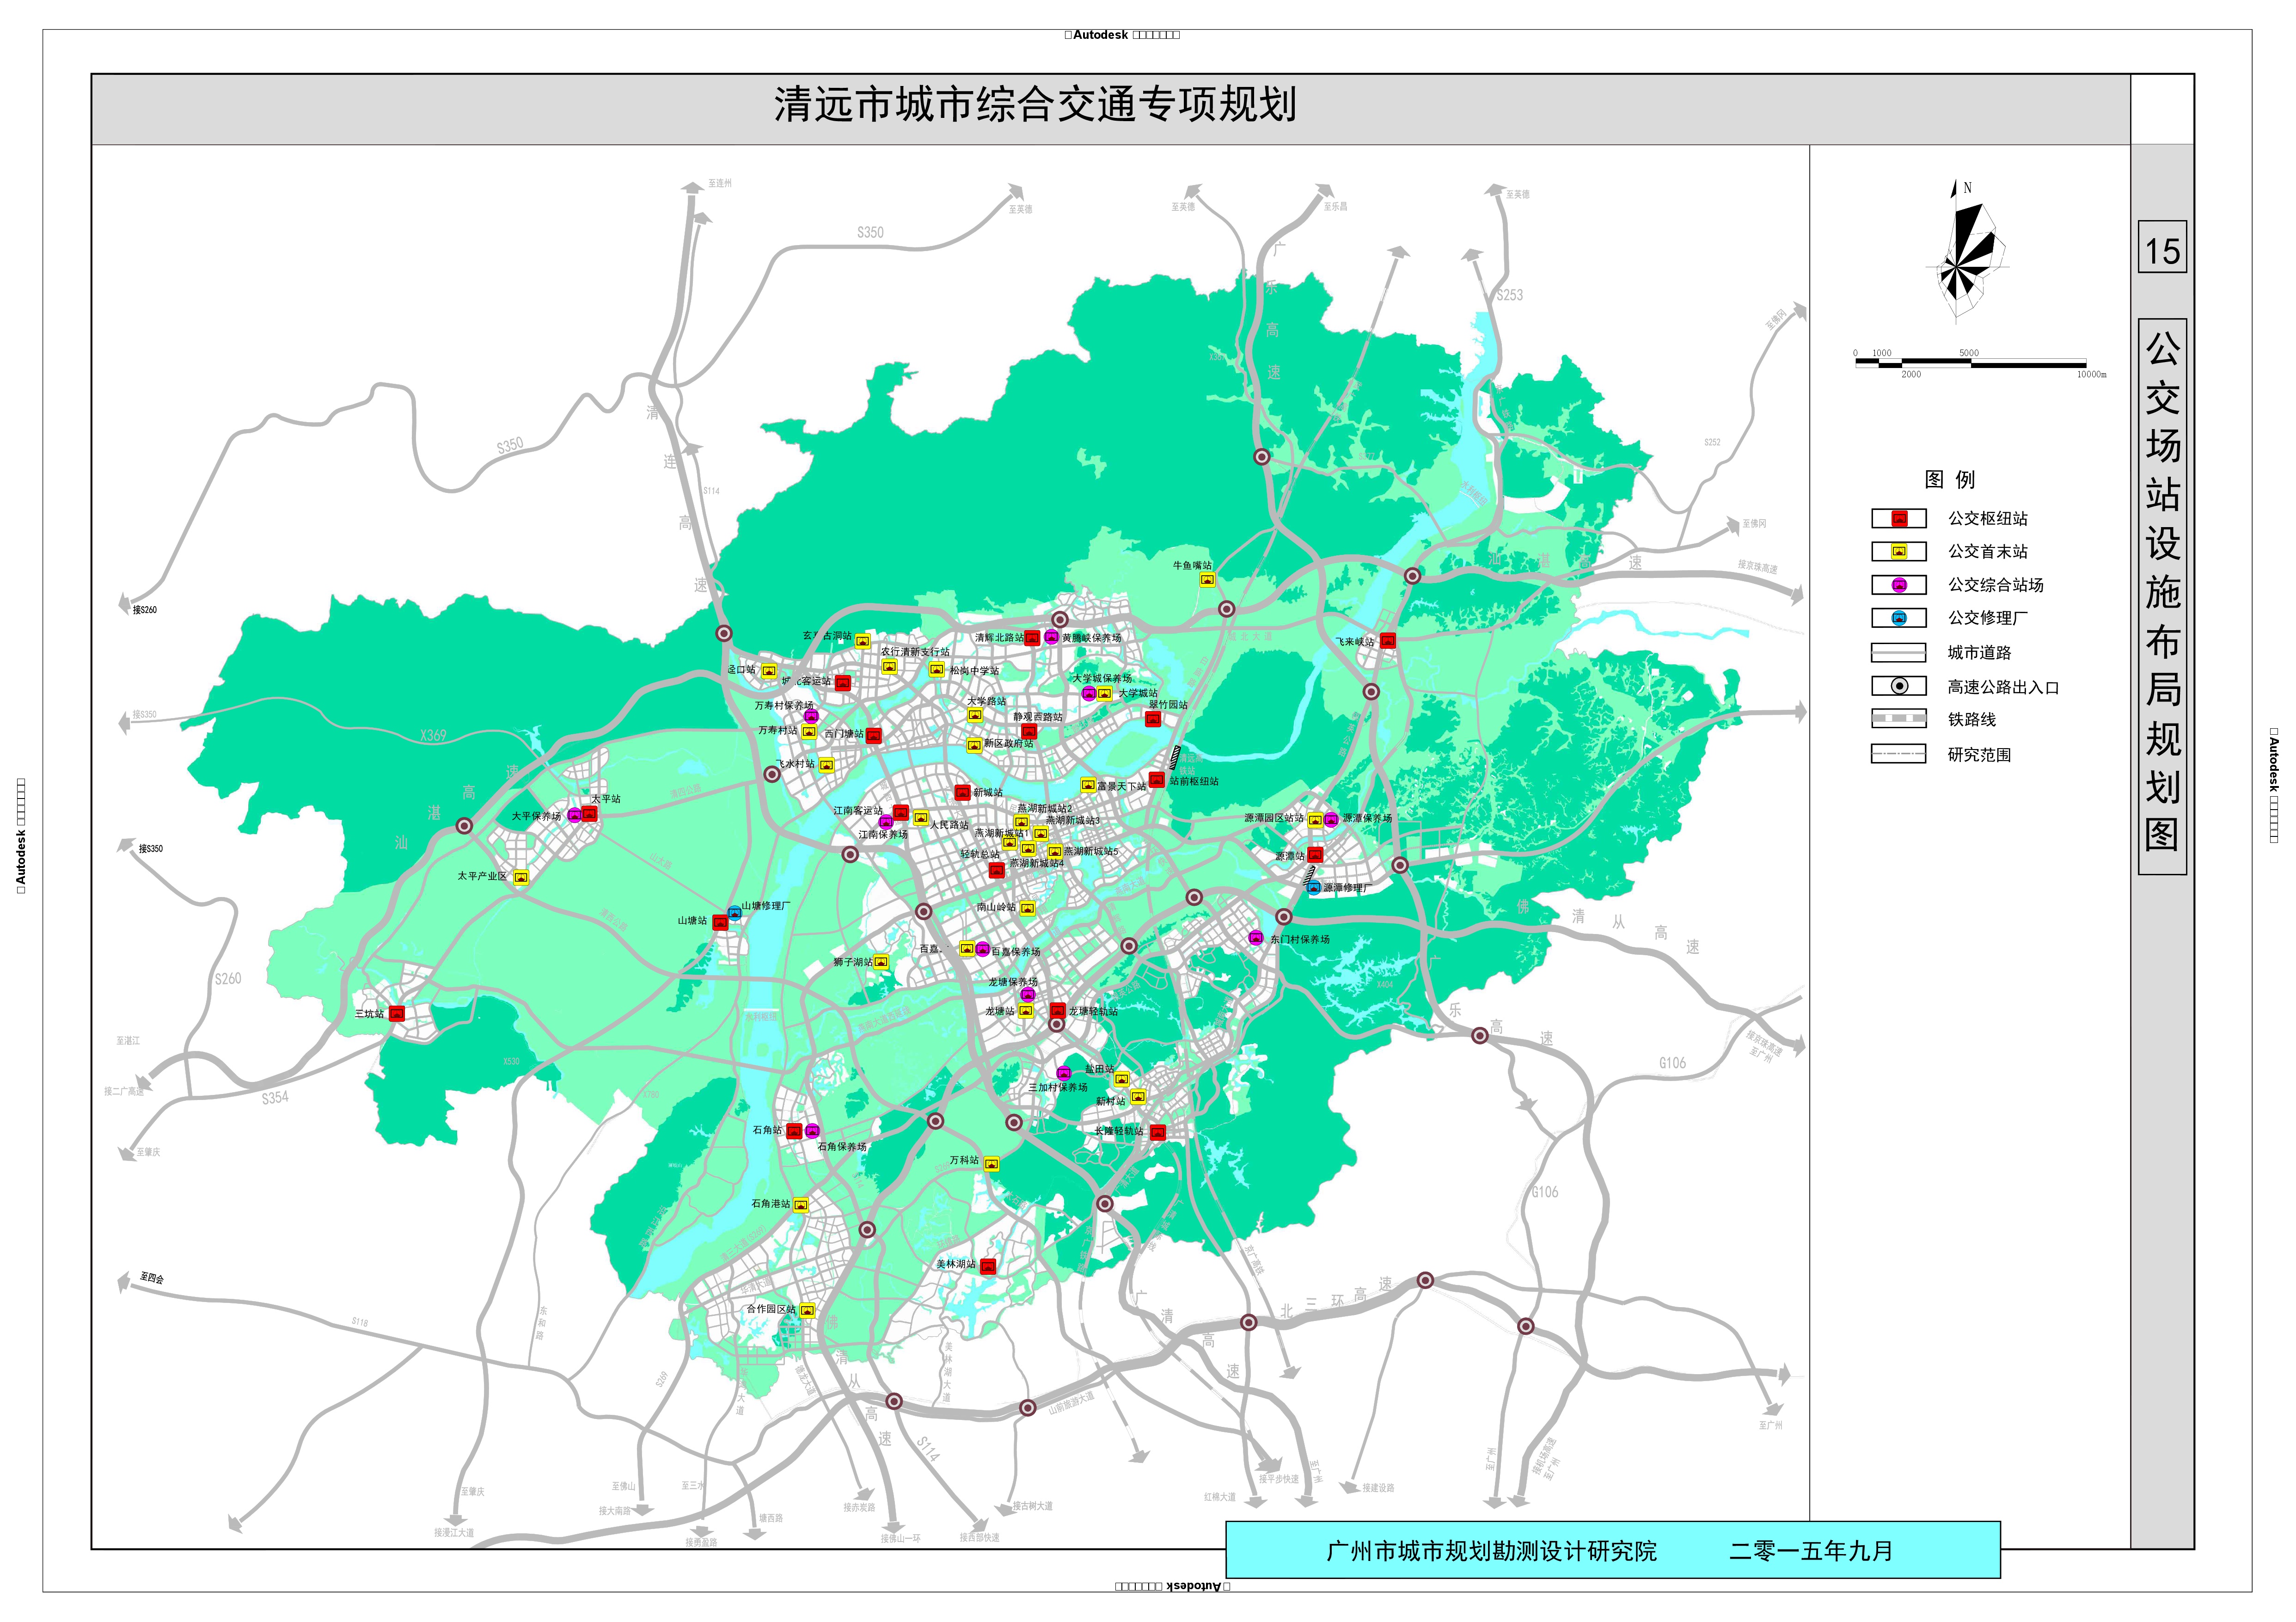This screenshot has width=2296, height=1622.
Task: Click sheet number 15 box
Action: point(2162,248)
